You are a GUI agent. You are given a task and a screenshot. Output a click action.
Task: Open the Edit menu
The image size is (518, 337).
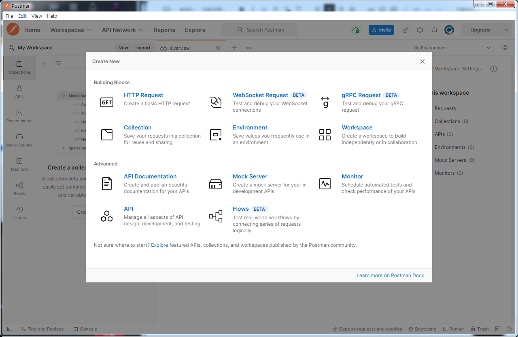click(x=22, y=16)
